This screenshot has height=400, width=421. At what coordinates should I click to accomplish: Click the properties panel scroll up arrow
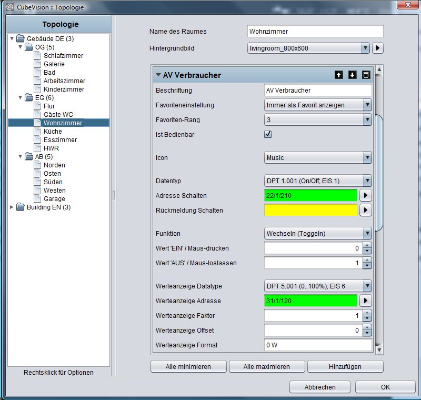tap(379, 69)
